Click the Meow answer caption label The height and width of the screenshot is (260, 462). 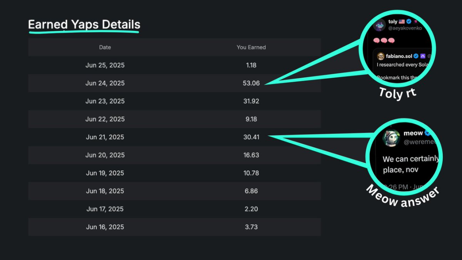[403, 197]
